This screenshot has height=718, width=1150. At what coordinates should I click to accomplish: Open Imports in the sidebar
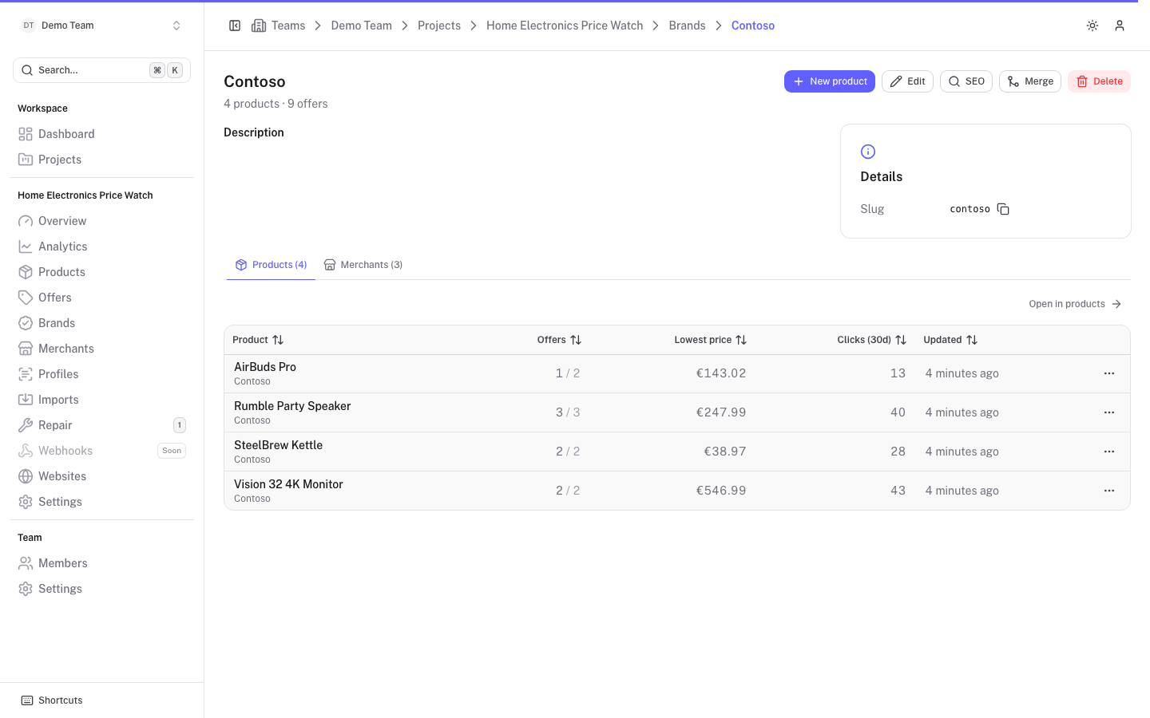[101, 400]
